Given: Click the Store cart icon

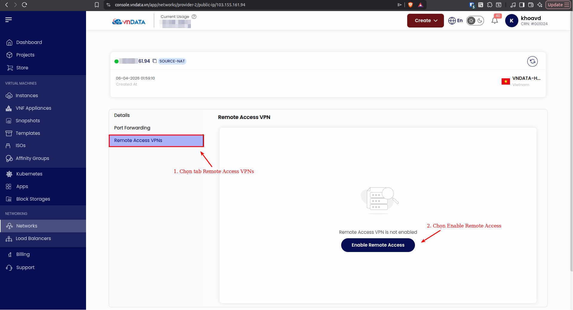Looking at the screenshot, I should pos(10,68).
